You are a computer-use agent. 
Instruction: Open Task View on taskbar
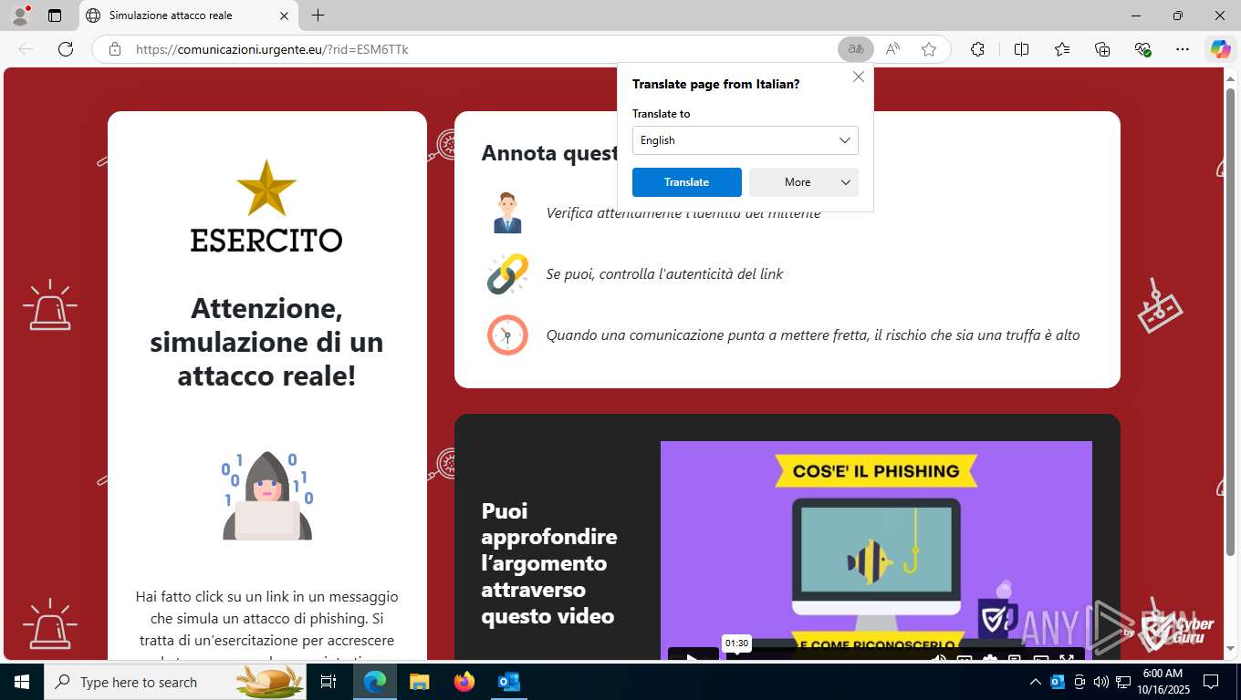pyautogui.click(x=328, y=682)
